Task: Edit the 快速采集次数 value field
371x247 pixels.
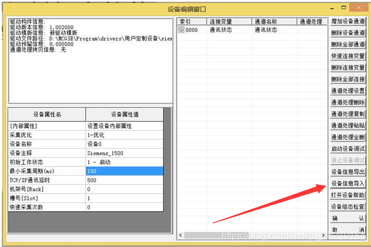Action: point(125,207)
